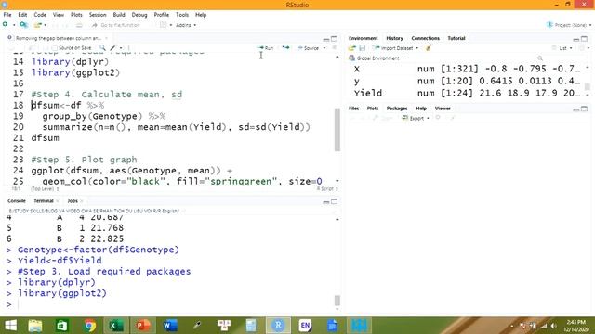Select the Yield variable row in Environment
Image resolution: width=595 pixels, height=334 pixels.
tap(467, 93)
